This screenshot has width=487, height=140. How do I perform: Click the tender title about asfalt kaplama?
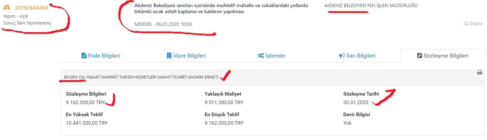click(x=221, y=9)
